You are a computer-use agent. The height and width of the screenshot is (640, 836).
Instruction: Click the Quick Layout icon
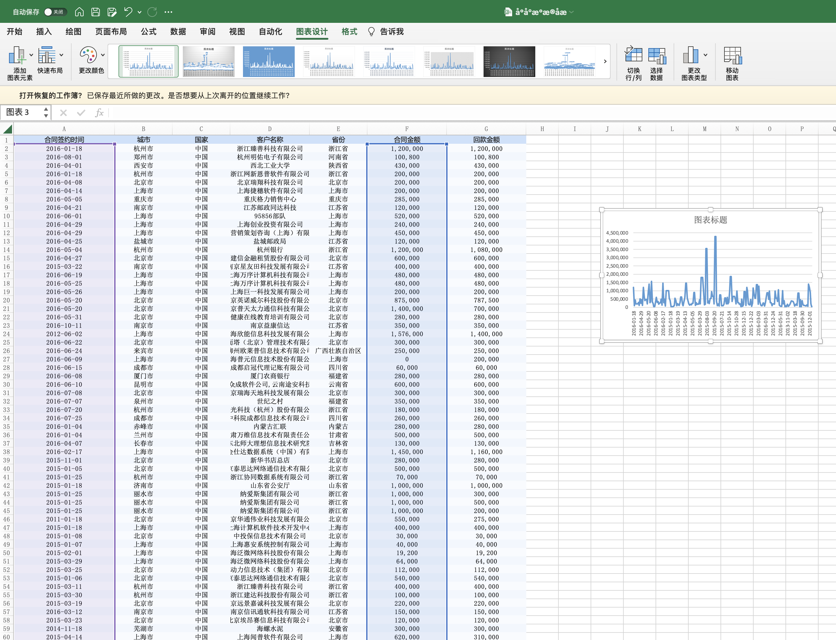pyautogui.click(x=47, y=55)
